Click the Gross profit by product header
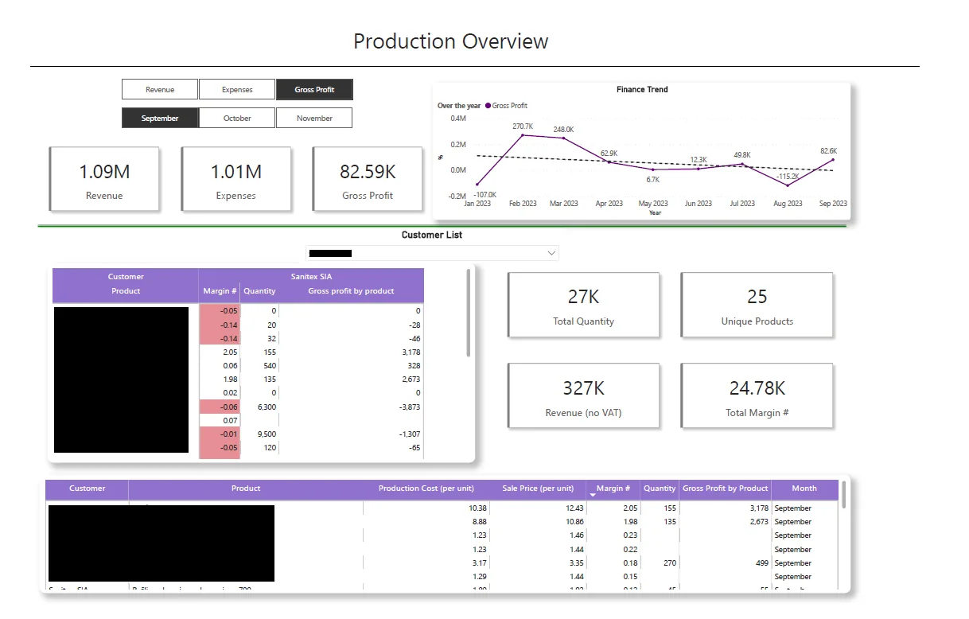969x619 pixels. (x=351, y=291)
